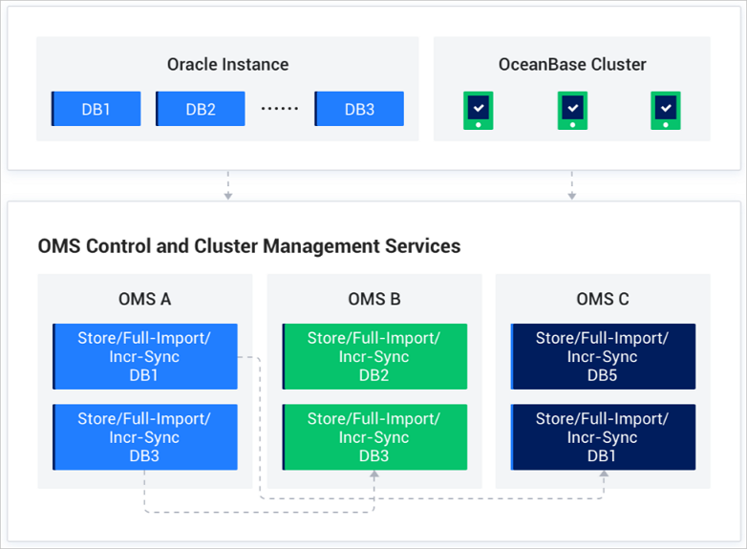Choose the green DB3 block in OMS B
This screenshot has width=747, height=549.
click(x=373, y=437)
